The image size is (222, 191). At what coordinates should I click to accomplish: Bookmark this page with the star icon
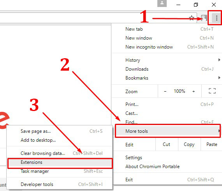(192, 18)
